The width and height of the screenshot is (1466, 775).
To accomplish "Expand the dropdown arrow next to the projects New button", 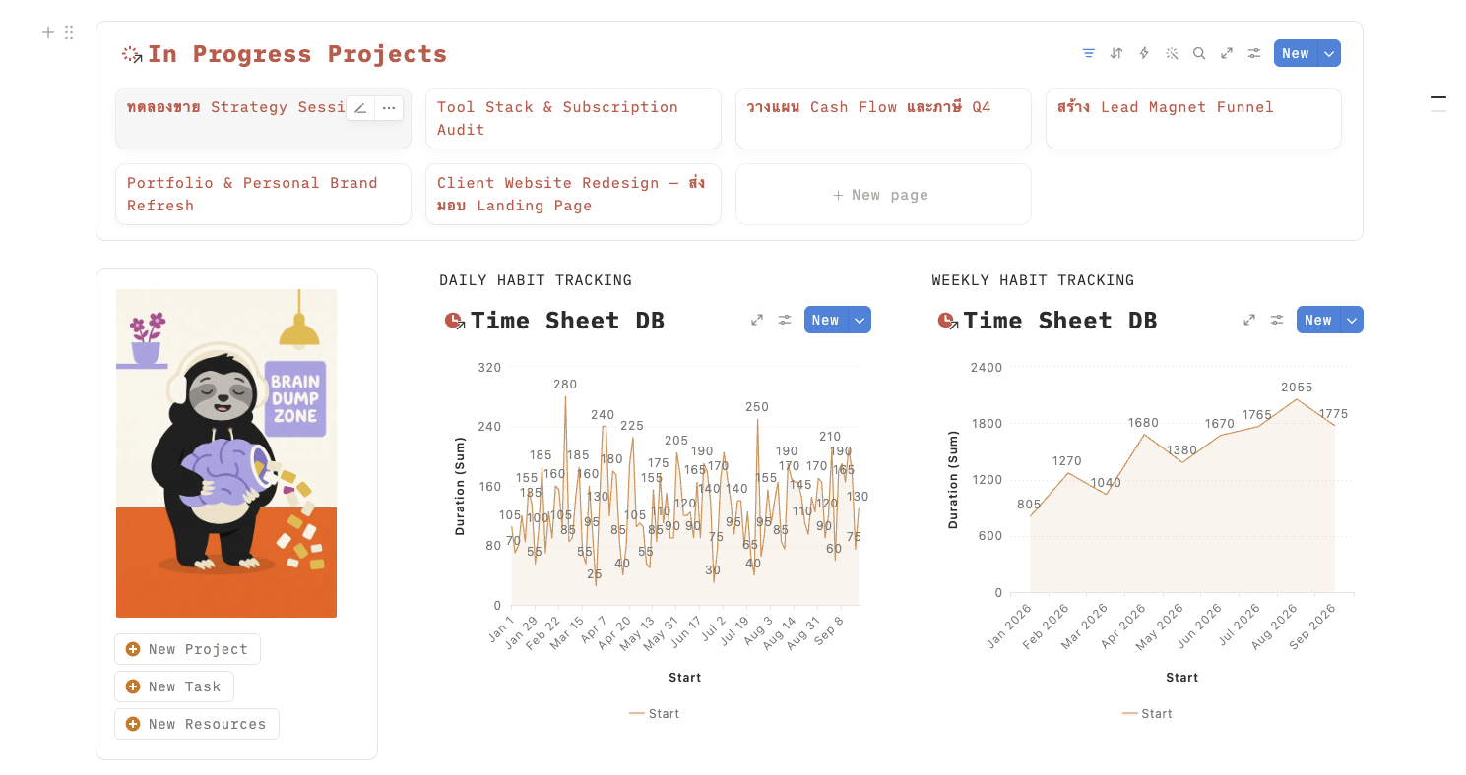I will pyautogui.click(x=1329, y=53).
